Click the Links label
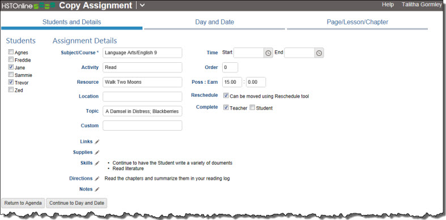The image size is (446, 220). click(87, 141)
